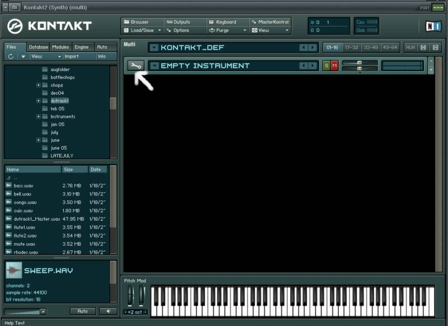This screenshot has height=326, width=448.
Task: Switch to the Auto tab
Action: [x=106, y=47]
